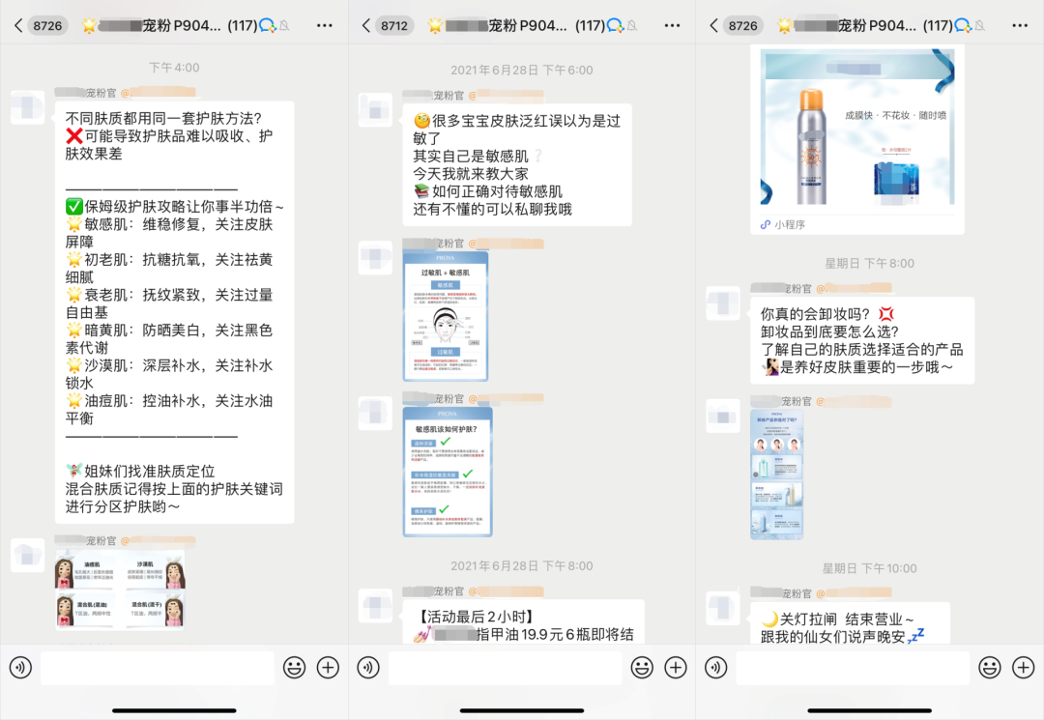Open the emoji picker in the right chat
Viewport: 1044px width, 720px height.
click(990, 667)
